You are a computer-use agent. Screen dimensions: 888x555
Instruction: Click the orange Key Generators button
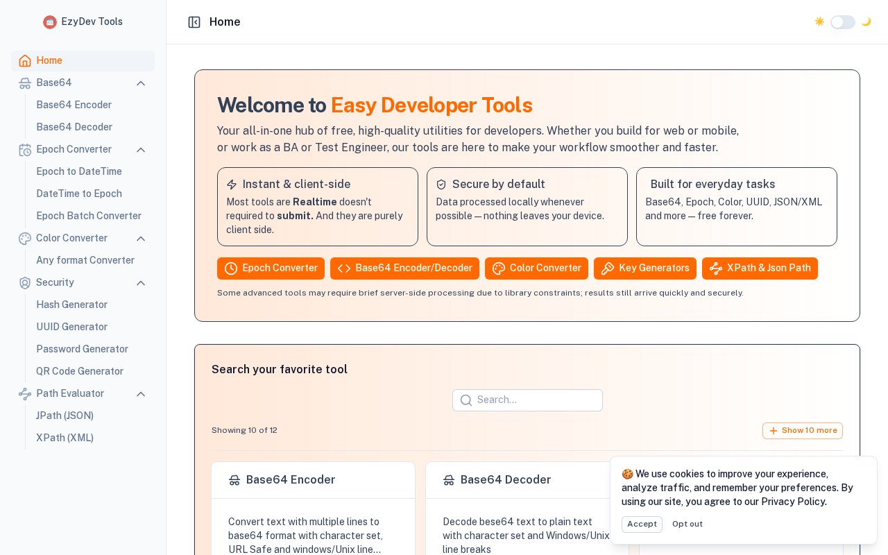(644, 268)
